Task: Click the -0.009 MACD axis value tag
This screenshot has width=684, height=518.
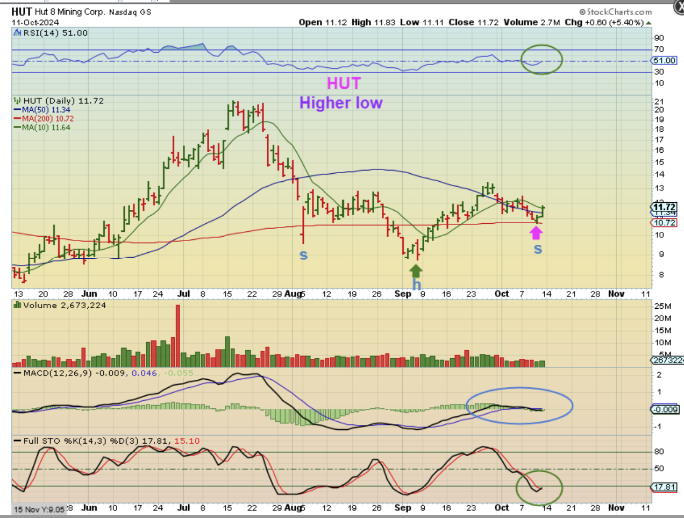Action: [x=666, y=409]
